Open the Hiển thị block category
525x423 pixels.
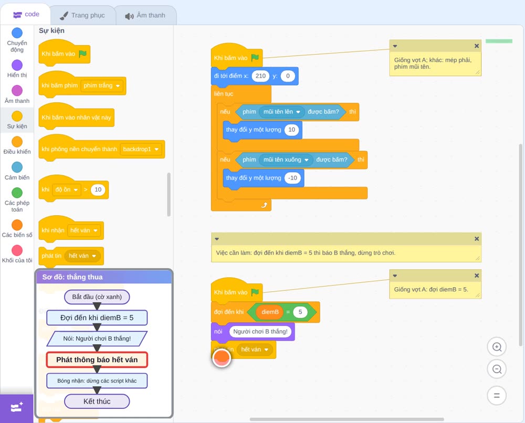tap(17, 69)
